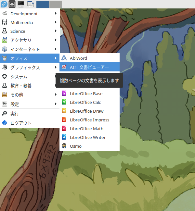Click the ログアウト (Logout) icon

pyautogui.click(x=5, y=123)
